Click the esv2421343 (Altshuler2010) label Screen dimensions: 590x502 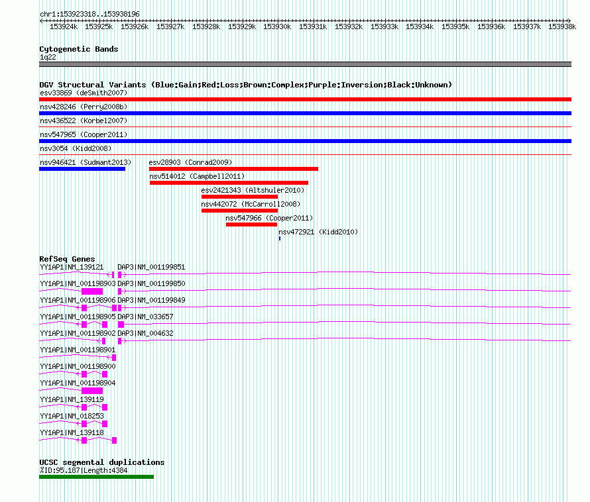[x=253, y=190]
